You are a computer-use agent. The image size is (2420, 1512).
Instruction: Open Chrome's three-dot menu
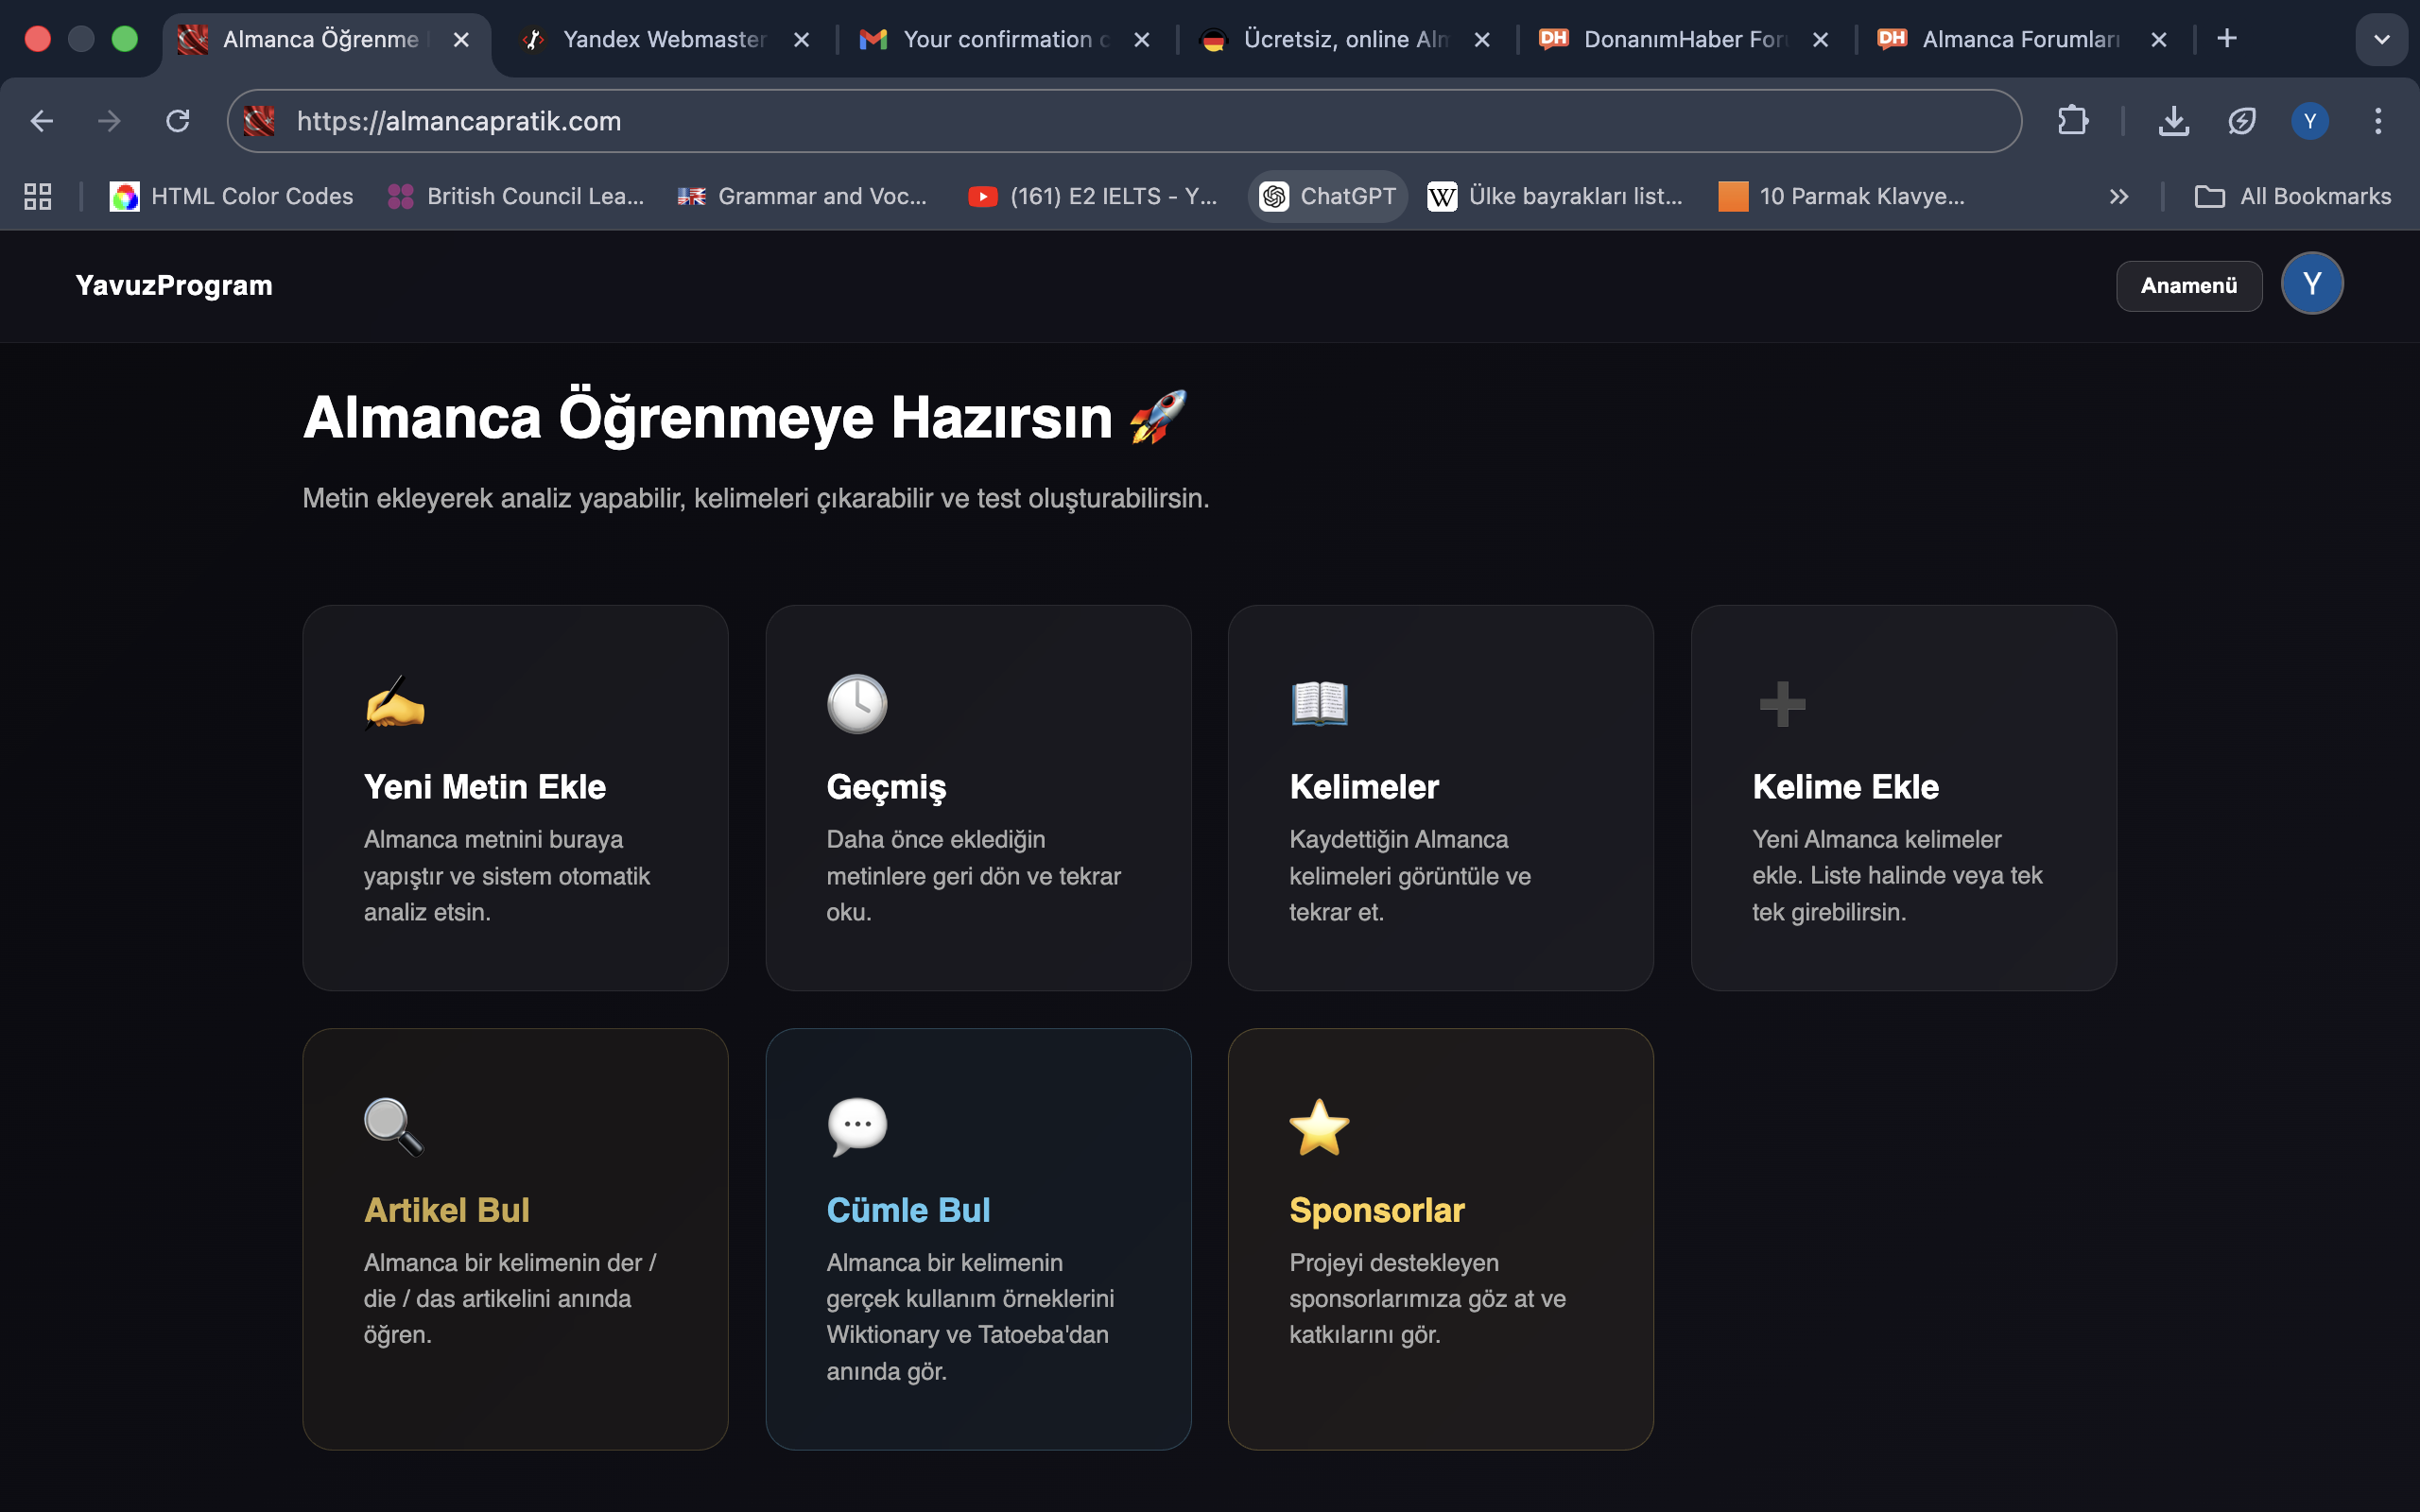tap(2378, 120)
